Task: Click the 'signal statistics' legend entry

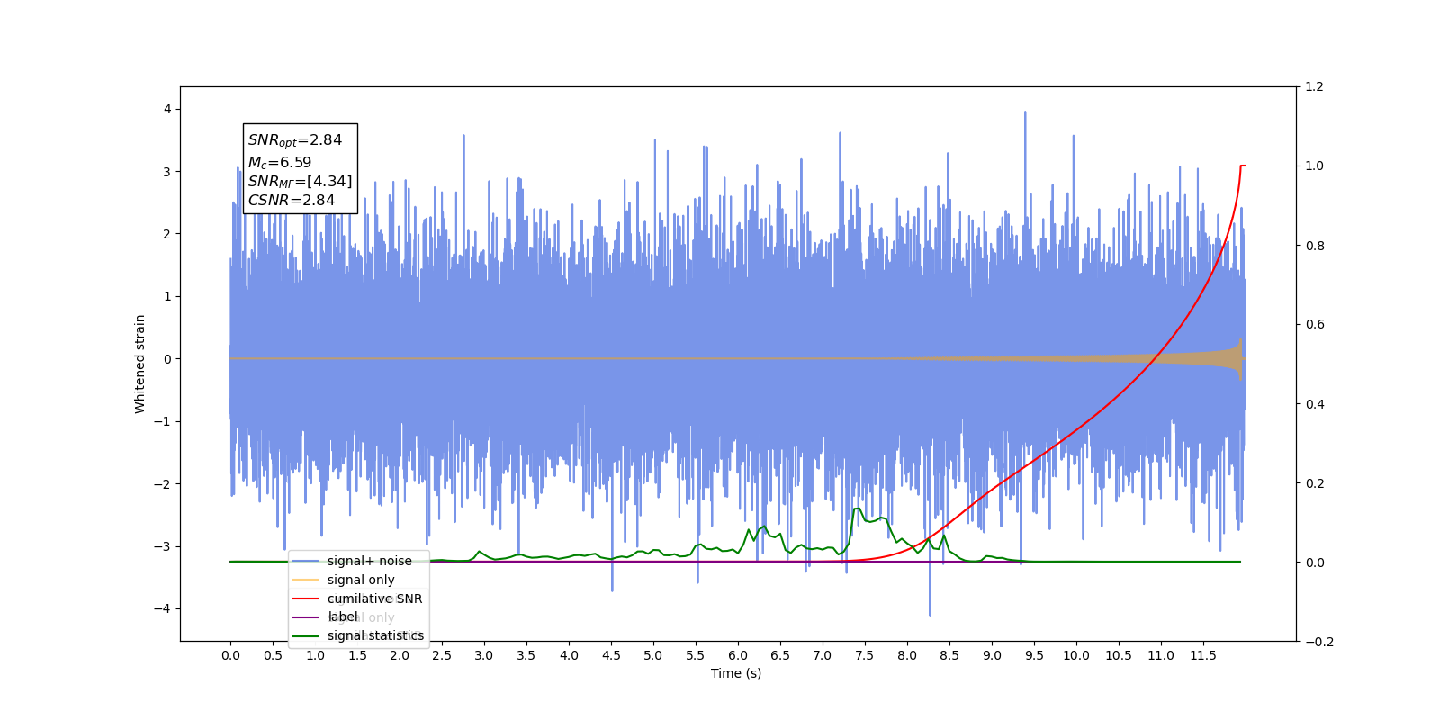Action: 358,635
